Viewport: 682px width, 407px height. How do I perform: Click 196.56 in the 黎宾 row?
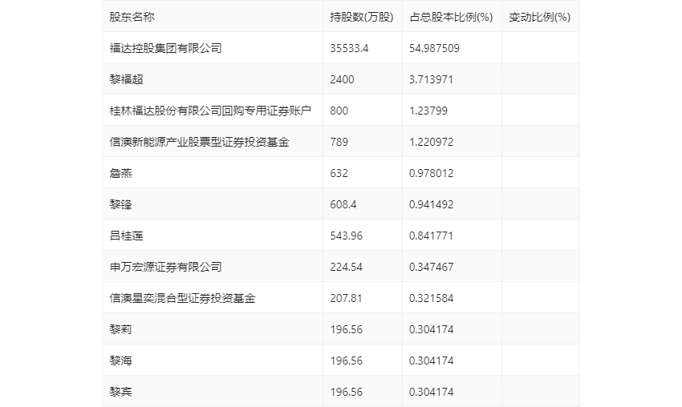(347, 393)
